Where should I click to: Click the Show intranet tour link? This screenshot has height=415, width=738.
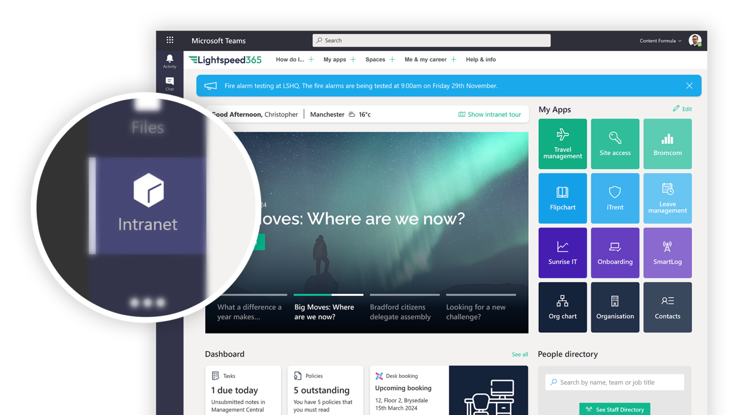(490, 114)
